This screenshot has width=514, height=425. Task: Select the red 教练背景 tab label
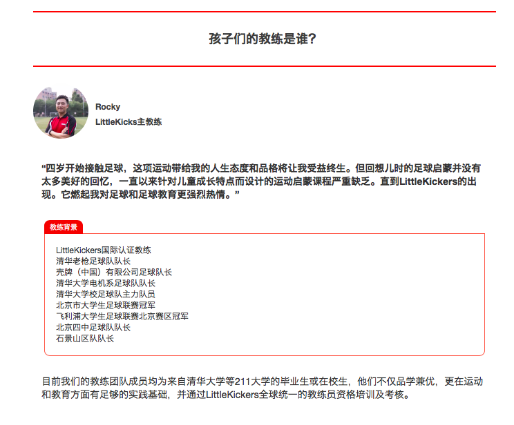click(x=64, y=227)
